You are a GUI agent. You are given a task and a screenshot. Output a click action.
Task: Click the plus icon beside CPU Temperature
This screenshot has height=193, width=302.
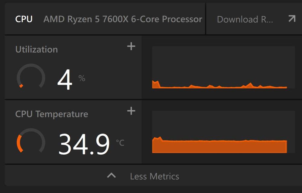pos(131,111)
